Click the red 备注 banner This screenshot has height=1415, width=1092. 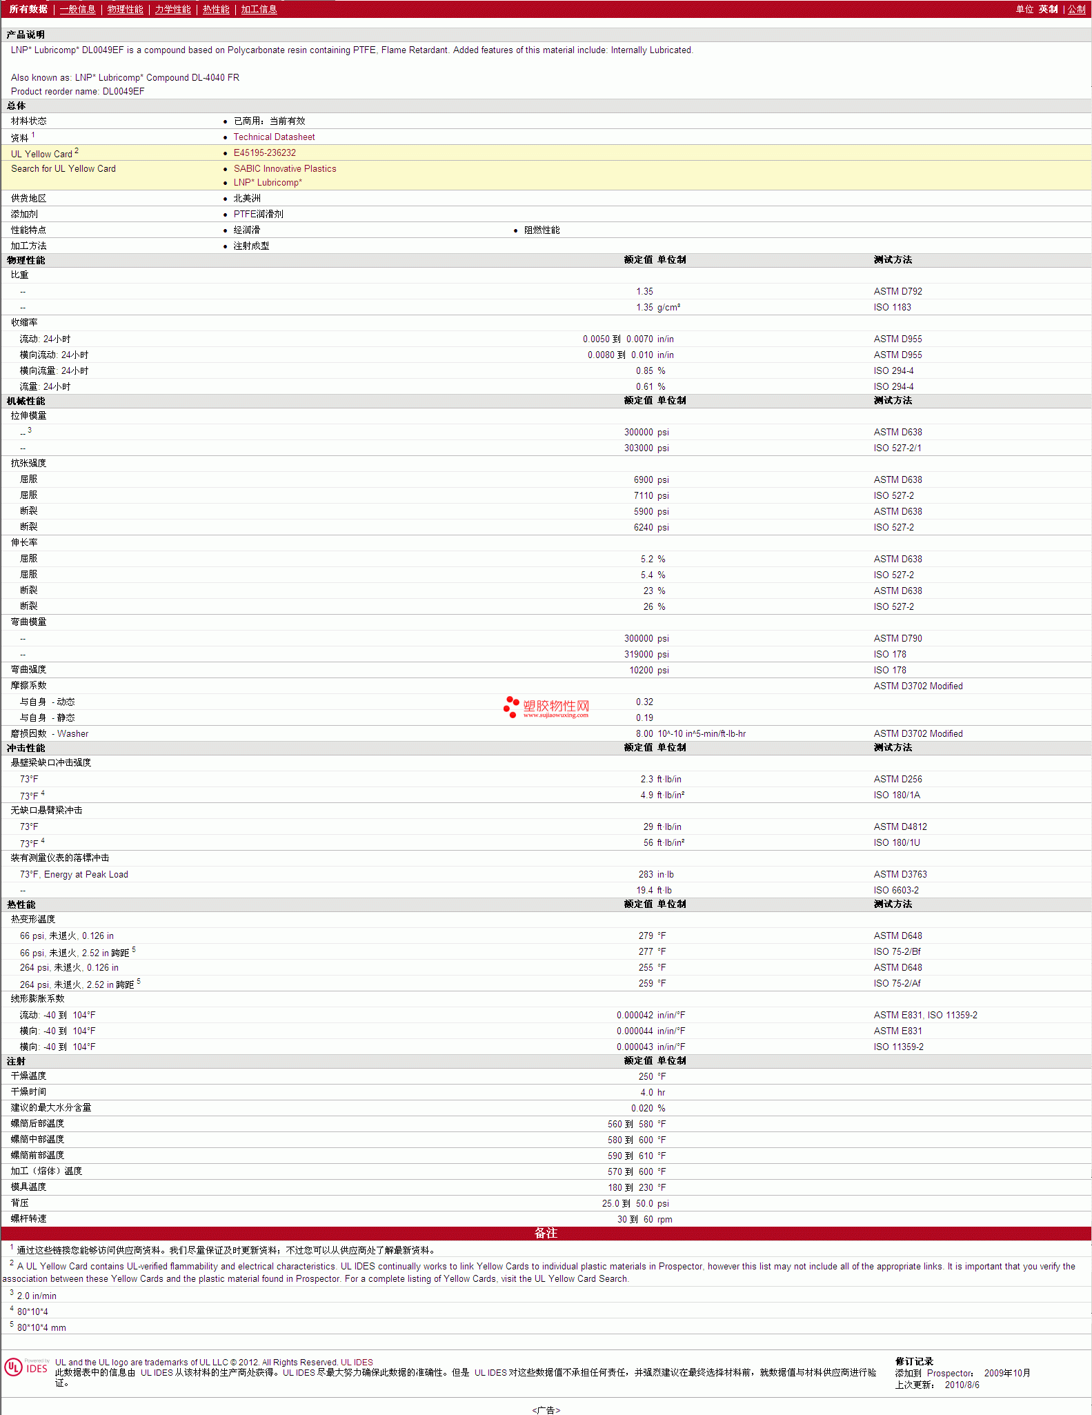coord(546,1233)
